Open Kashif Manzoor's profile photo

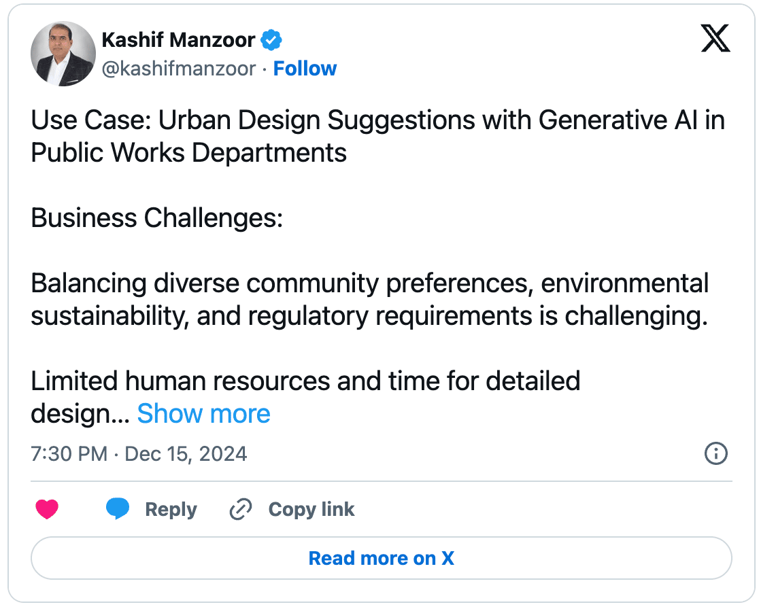63,54
